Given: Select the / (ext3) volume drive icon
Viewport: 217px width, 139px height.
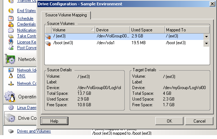Looking at the screenshot, I should 48,37.
